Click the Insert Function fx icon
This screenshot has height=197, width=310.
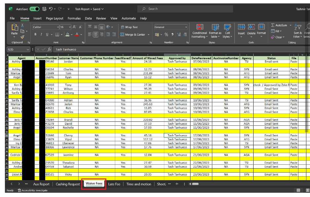(49, 49)
